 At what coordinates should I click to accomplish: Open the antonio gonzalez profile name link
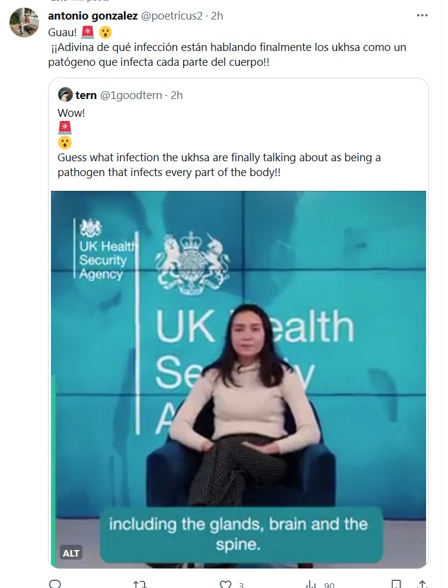coord(92,16)
